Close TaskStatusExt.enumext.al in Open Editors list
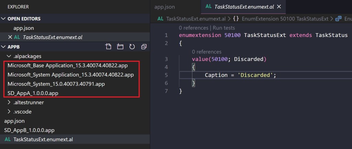This screenshot has height=149, width=352. [x=10, y=37]
